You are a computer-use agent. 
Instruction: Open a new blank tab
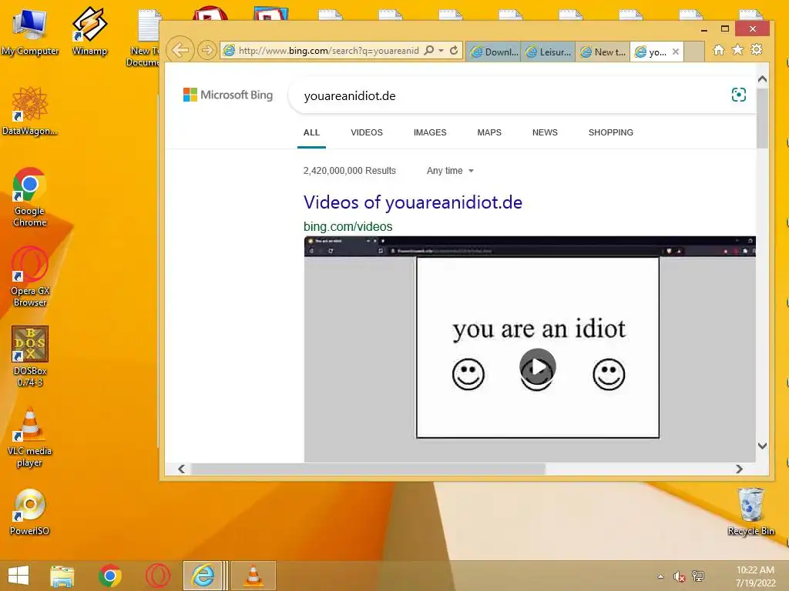[694, 52]
